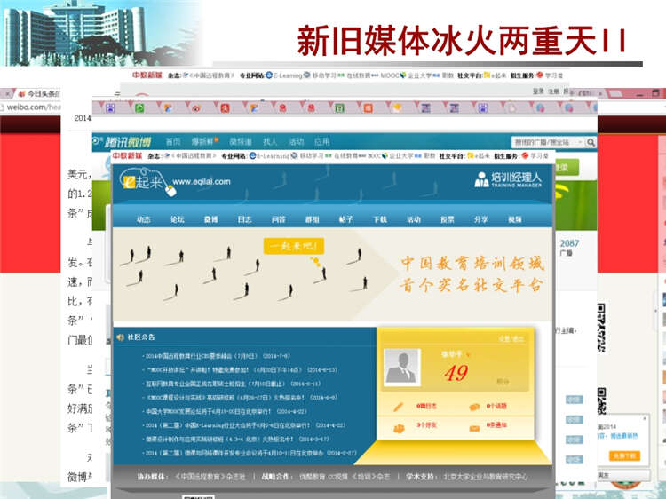666x499 pixels.
Task: Click the speaker icon next to 社区公告
Action: tap(120, 337)
